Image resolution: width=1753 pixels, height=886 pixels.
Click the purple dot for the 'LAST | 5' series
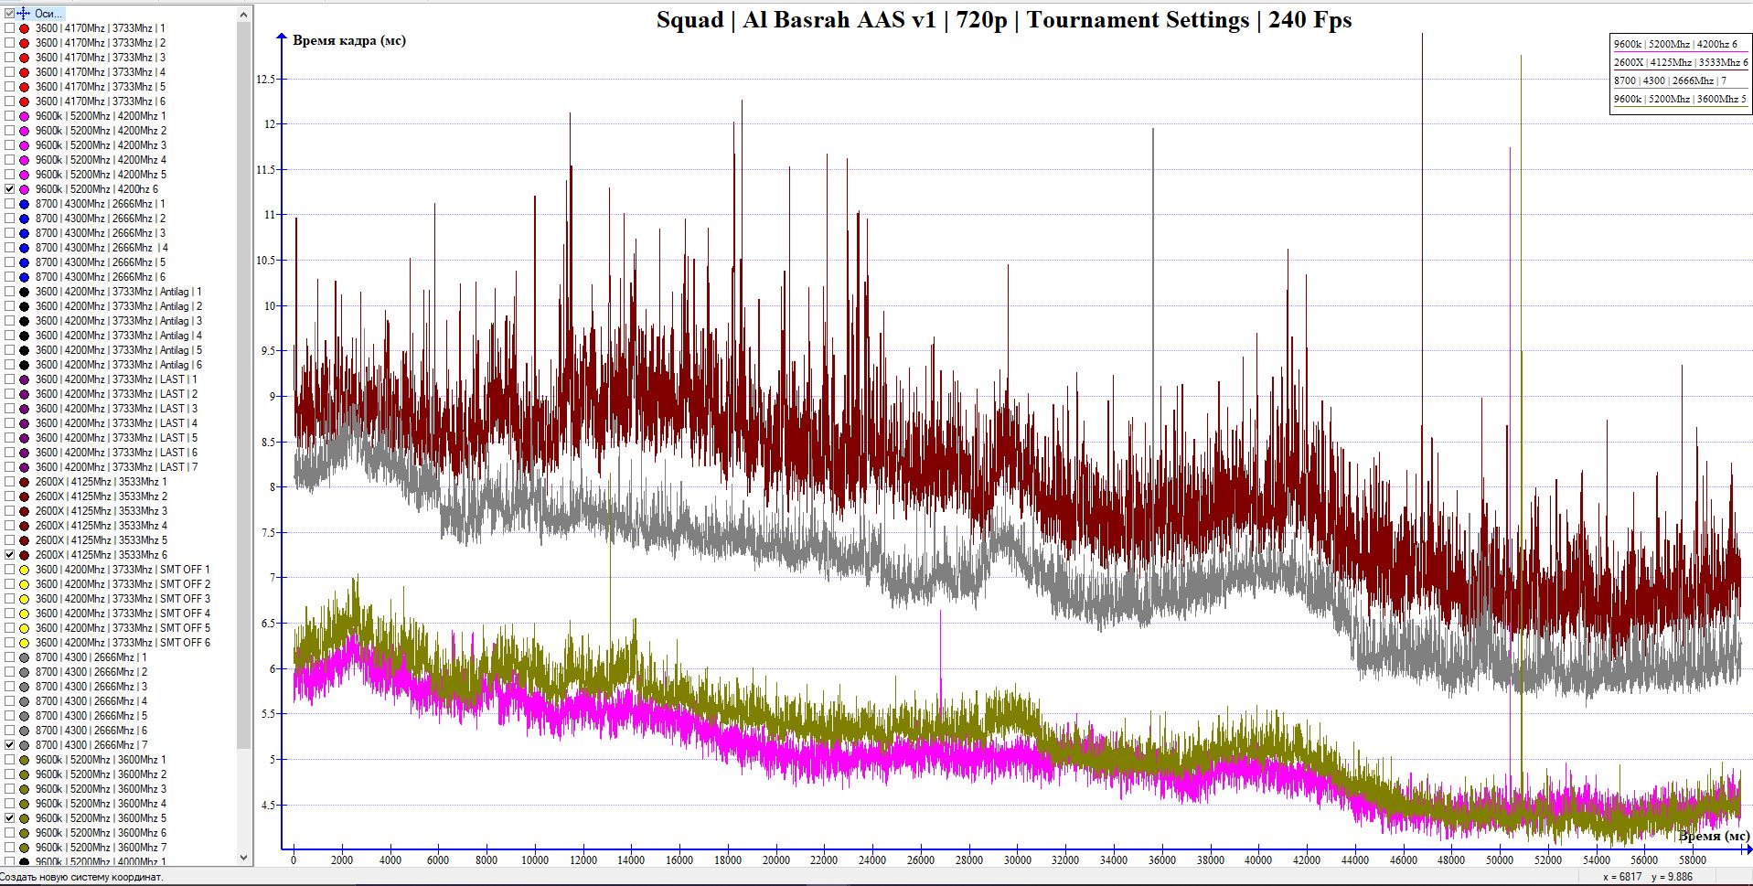coord(25,438)
